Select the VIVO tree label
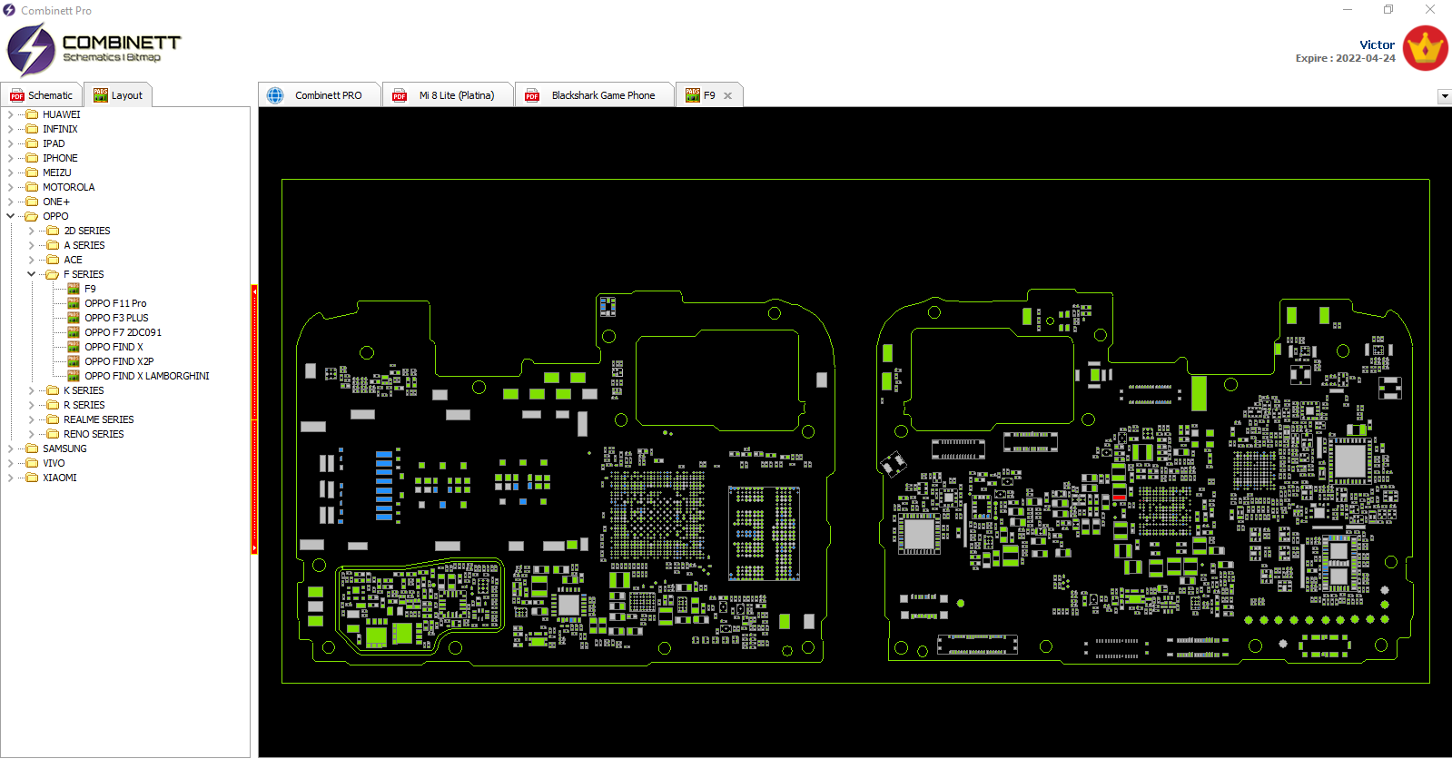The height and width of the screenshot is (759, 1452). tap(54, 463)
